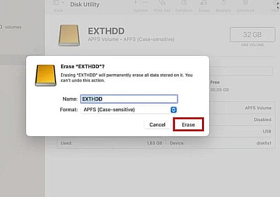Click the Erase toolbar icon

tap(204, 5)
